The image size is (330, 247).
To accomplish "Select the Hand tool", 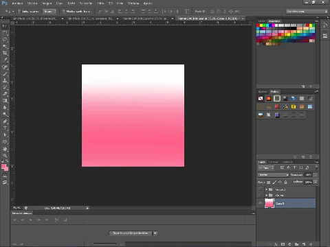I will pyautogui.click(x=5, y=149).
